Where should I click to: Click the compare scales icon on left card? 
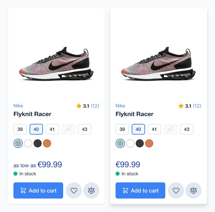click(x=91, y=190)
